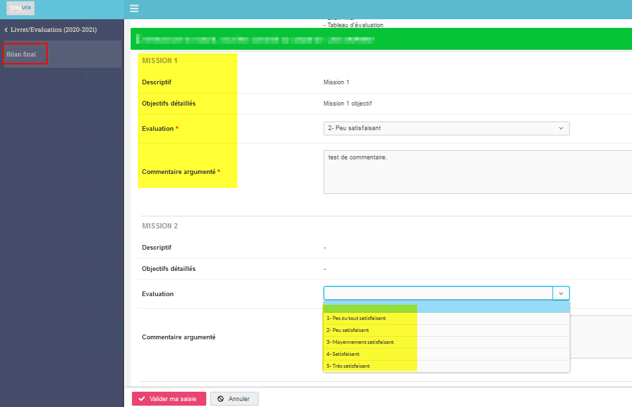
Task: Choose '1- Pas du tout satisfaisant' option
Action: point(446,318)
